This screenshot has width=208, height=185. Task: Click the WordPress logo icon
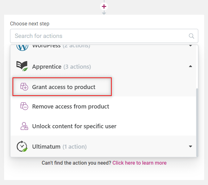pos(22,47)
